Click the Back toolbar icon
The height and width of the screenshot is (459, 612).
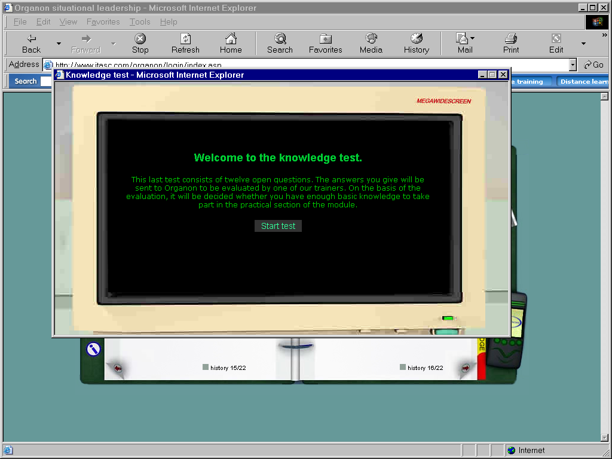(31, 44)
